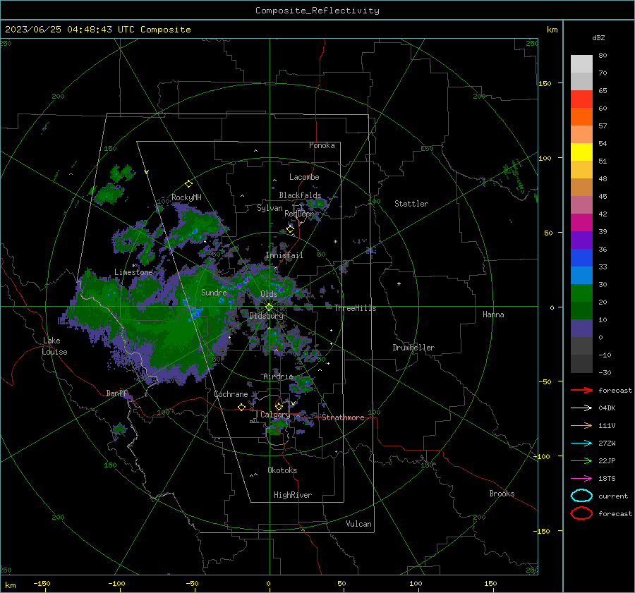Click the Didsbury town label
Viewport: 635px width, 593px height.
266,316
